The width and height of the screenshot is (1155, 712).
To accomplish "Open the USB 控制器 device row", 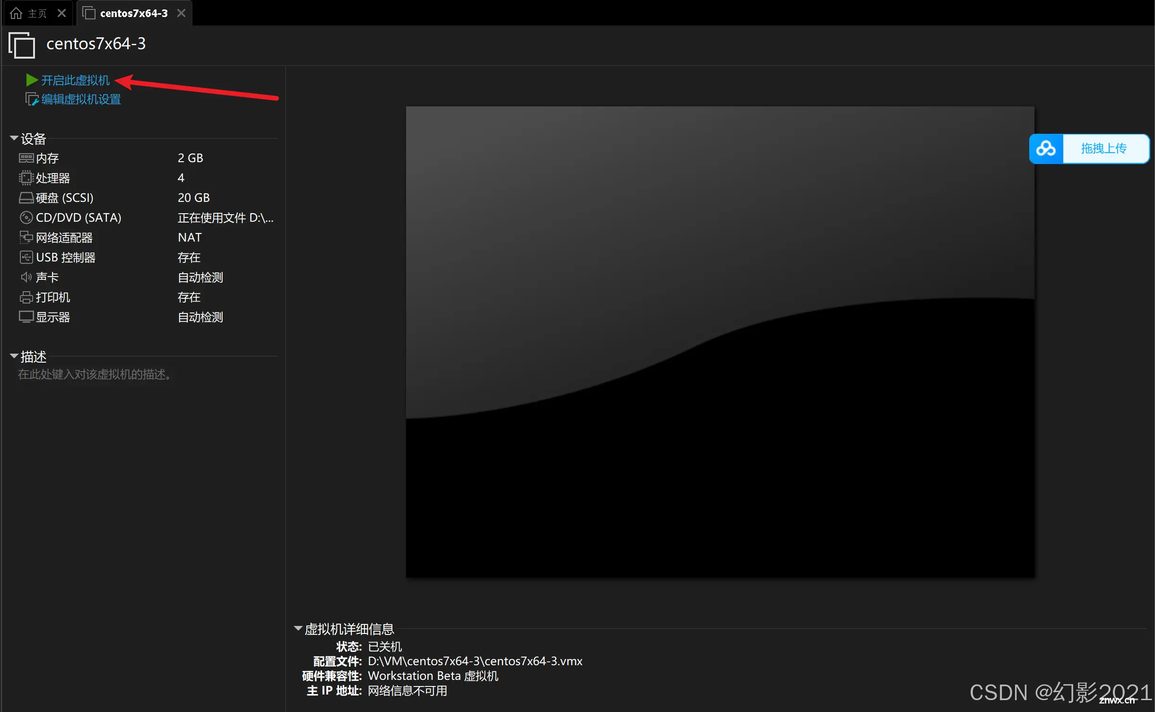I will pyautogui.click(x=148, y=257).
